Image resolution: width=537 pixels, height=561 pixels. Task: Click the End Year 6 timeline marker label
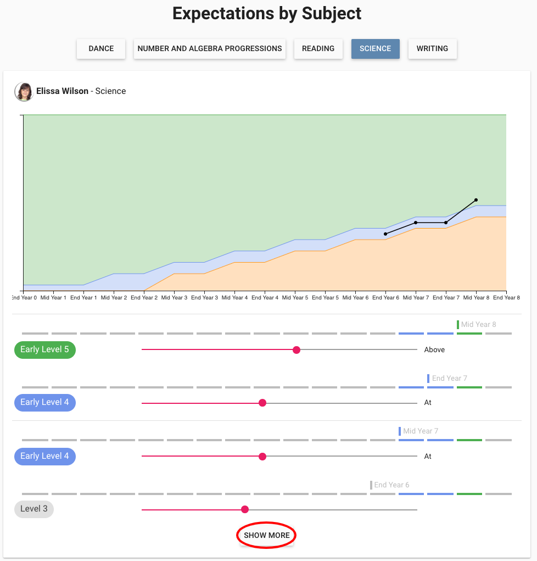pyautogui.click(x=391, y=485)
